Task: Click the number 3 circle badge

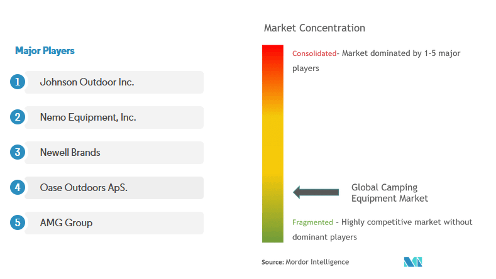Action: tap(18, 152)
